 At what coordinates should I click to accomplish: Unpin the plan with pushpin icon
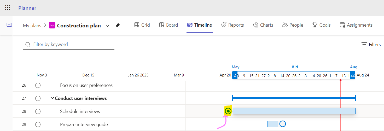pos(118,25)
